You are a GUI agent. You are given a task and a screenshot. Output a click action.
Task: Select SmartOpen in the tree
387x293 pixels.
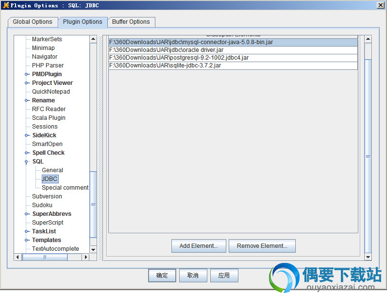click(47, 144)
